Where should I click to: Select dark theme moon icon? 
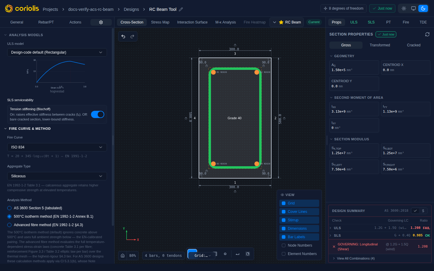click(x=423, y=8)
